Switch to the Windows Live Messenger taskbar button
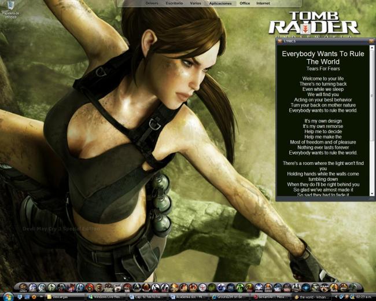The width and height of the screenshot is (376, 301). point(105,297)
